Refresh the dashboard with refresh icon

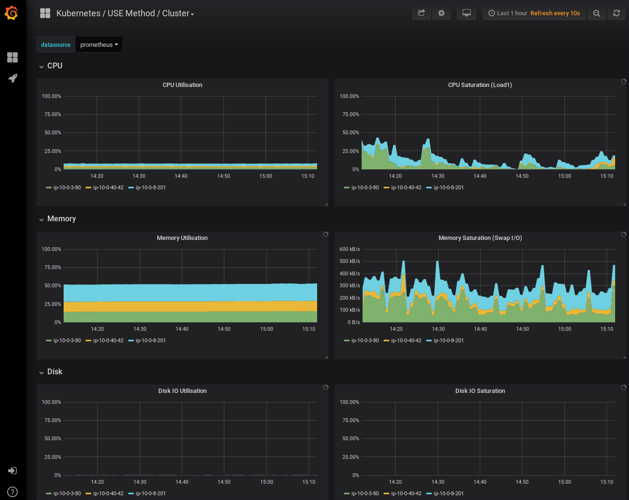click(617, 13)
